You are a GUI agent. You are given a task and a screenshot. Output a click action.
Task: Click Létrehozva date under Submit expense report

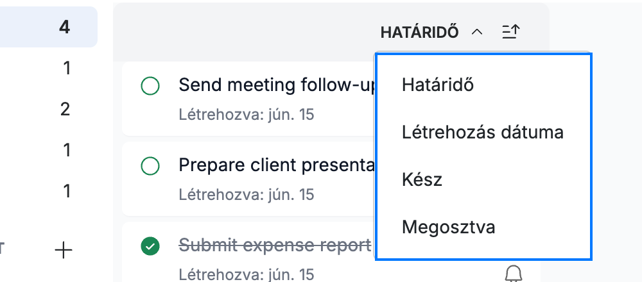[x=247, y=274]
